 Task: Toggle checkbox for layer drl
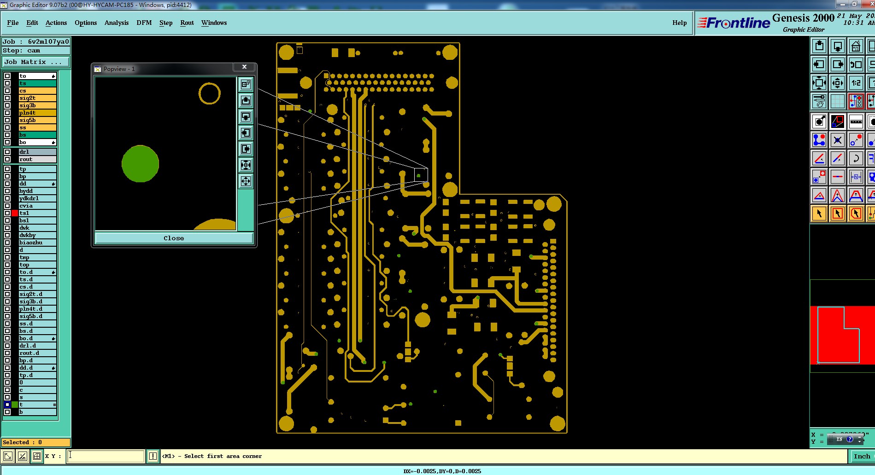click(7, 152)
